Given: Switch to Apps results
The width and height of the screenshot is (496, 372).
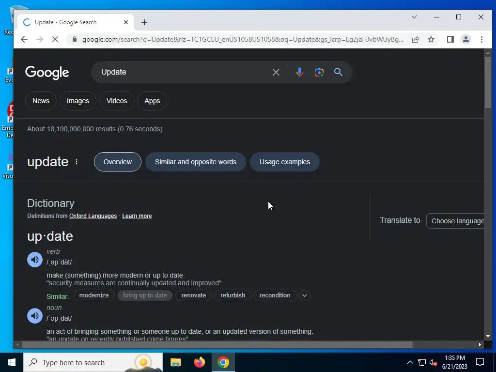Looking at the screenshot, I should [152, 101].
